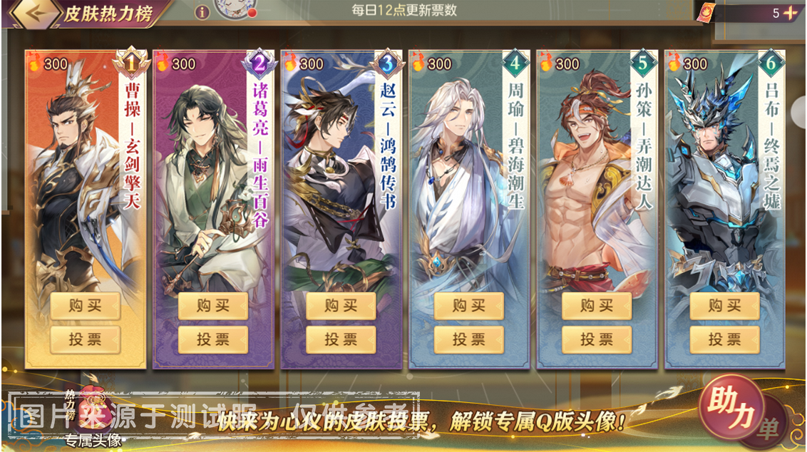Click 购买 under 赵云 鸿鹄传书

point(341,307)
